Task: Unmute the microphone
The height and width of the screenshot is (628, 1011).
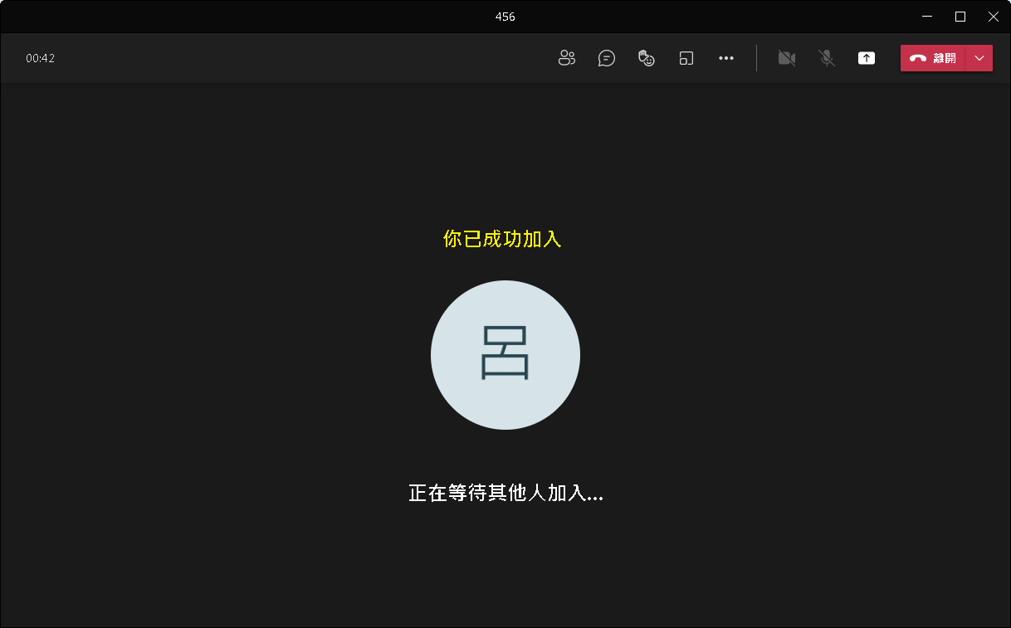Action: (x=827, y=58)
